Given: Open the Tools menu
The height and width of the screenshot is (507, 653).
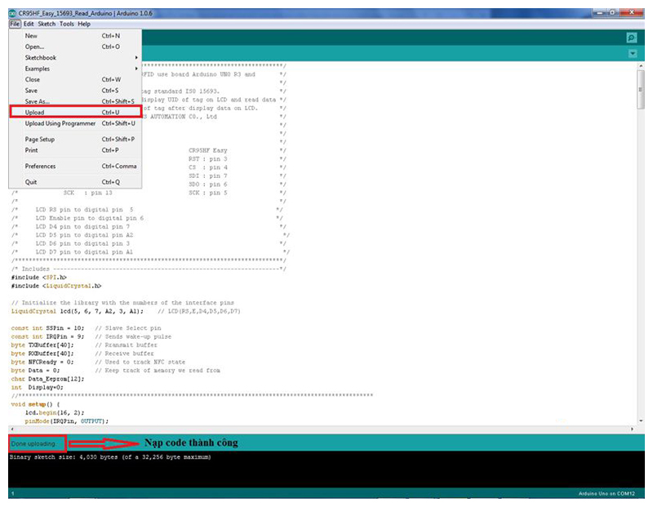Looking at the screenshot, I should pos(66,24).
